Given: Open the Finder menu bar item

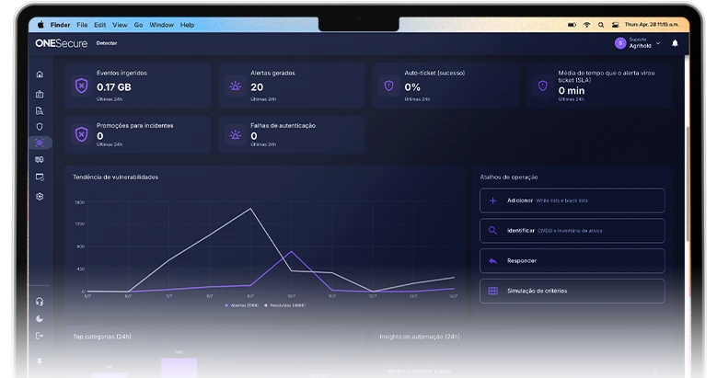Looking at the screenshot, I should click(x=61, y=25).
